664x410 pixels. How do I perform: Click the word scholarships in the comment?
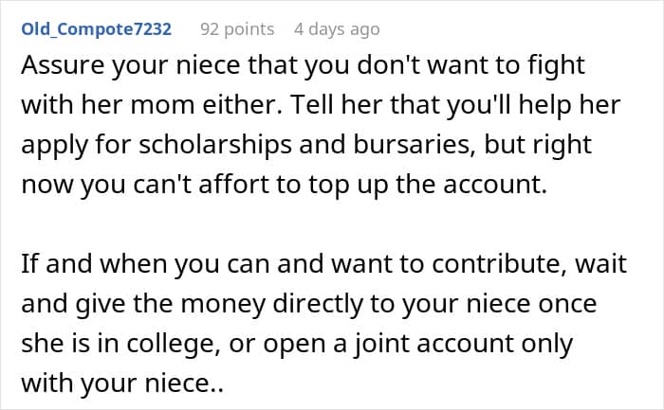(215, 145)
